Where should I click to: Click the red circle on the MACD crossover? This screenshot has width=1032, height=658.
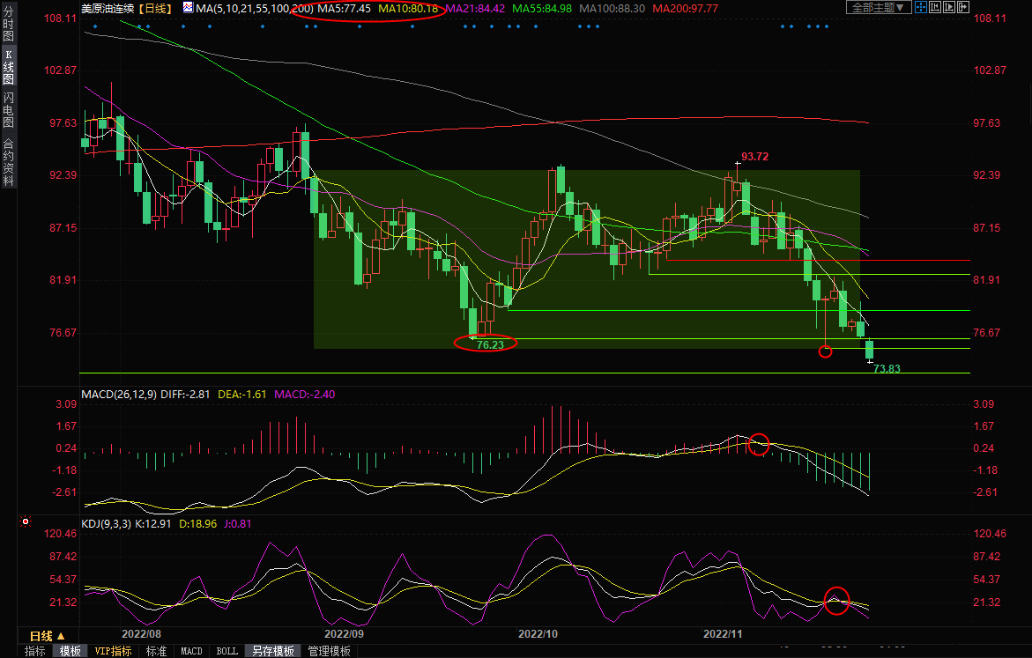pyautogui.click(x=758, y=444)
